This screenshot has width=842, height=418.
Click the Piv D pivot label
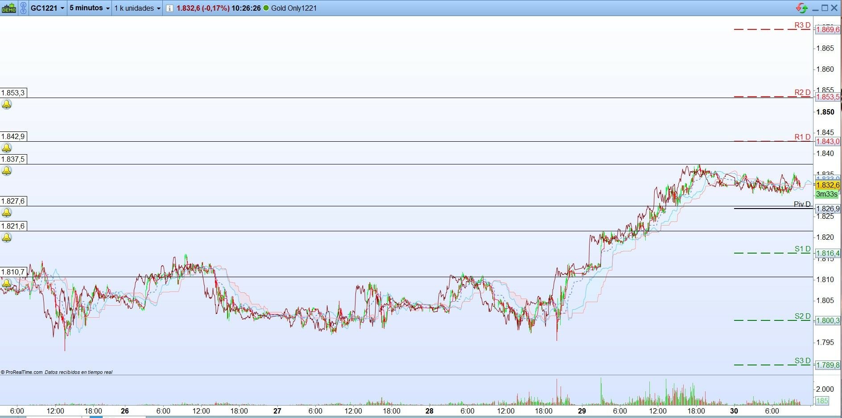point(802,204)
